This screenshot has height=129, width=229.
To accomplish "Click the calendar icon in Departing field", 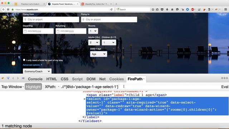I will click(x=25, y=31).
